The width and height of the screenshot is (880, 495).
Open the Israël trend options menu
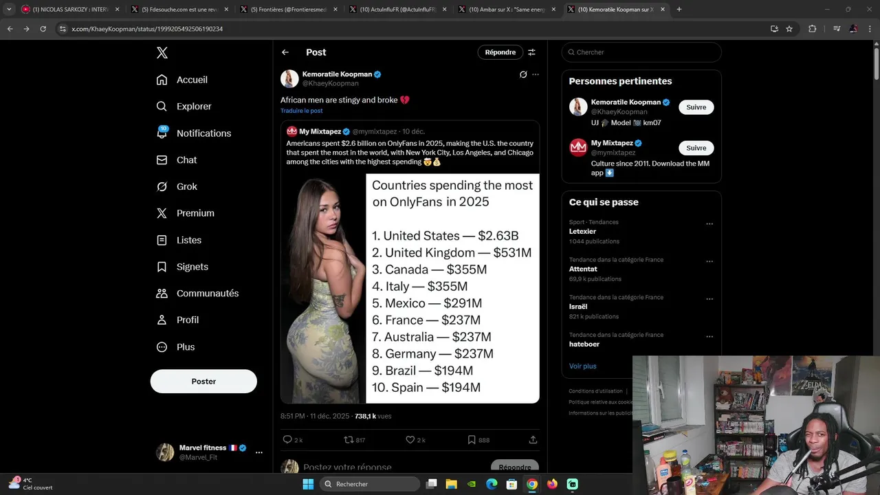click(x=709, y=299)
